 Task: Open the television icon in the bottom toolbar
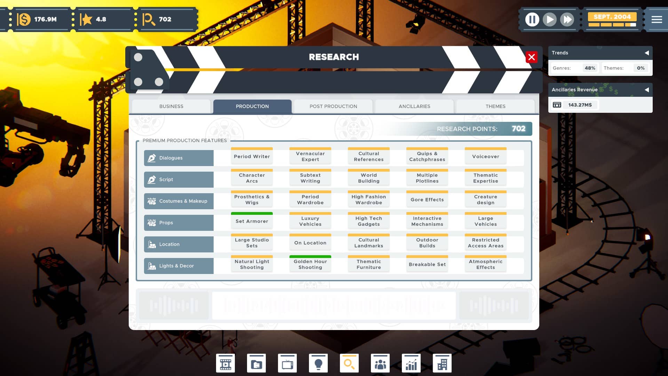(x=287, y=363)
